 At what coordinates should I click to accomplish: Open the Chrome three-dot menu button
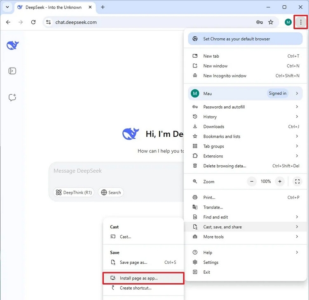coord(300,22)
